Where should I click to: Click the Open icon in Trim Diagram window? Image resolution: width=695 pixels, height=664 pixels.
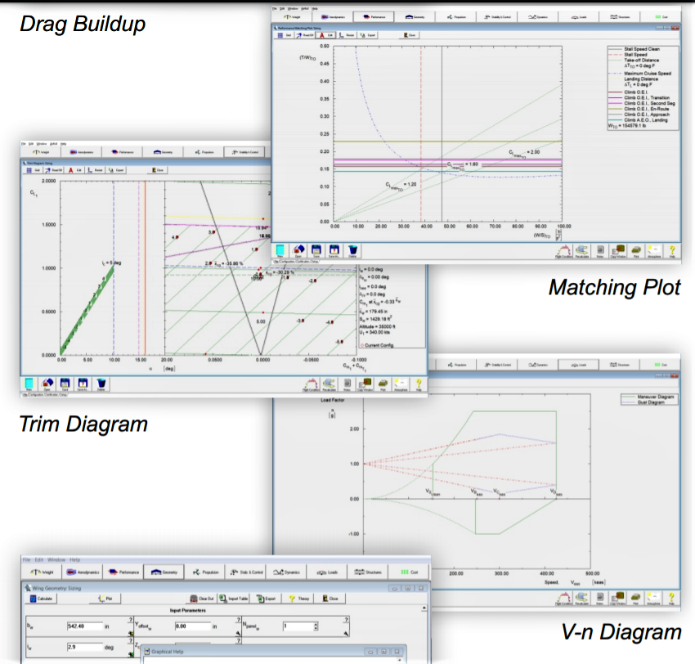point(47,384)
